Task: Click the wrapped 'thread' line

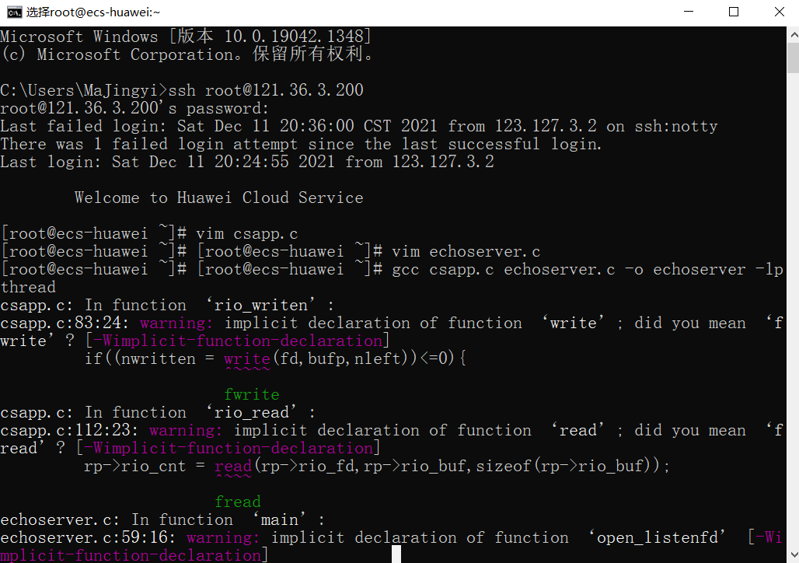Action: pyautogui.click(x=28, y=287)
